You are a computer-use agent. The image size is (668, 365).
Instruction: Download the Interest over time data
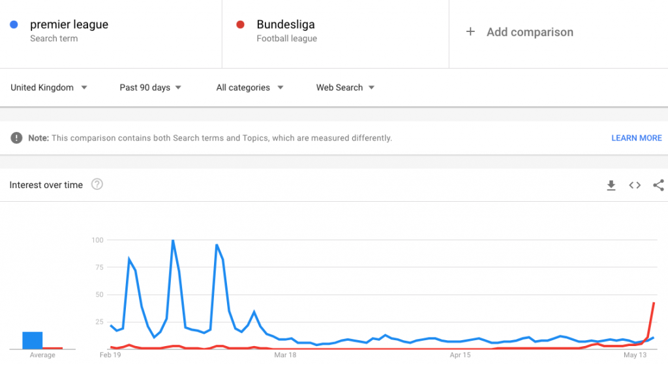(x=611, y=185)
